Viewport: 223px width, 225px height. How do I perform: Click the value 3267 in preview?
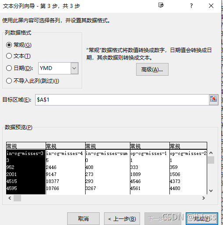pos(91,188)
